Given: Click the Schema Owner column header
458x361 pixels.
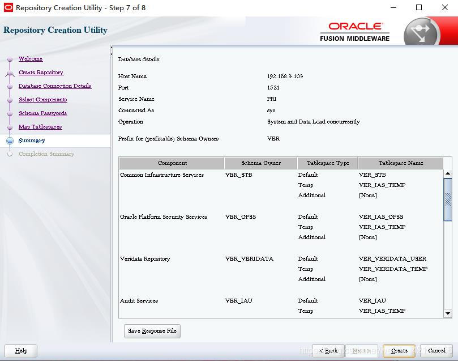Looking at the screenshot, I should [261, 163].
